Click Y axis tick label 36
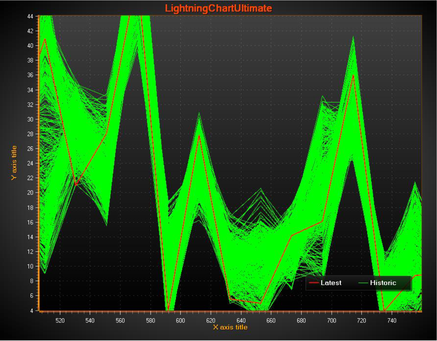The image size is (437, 341). tap(30, 75)
